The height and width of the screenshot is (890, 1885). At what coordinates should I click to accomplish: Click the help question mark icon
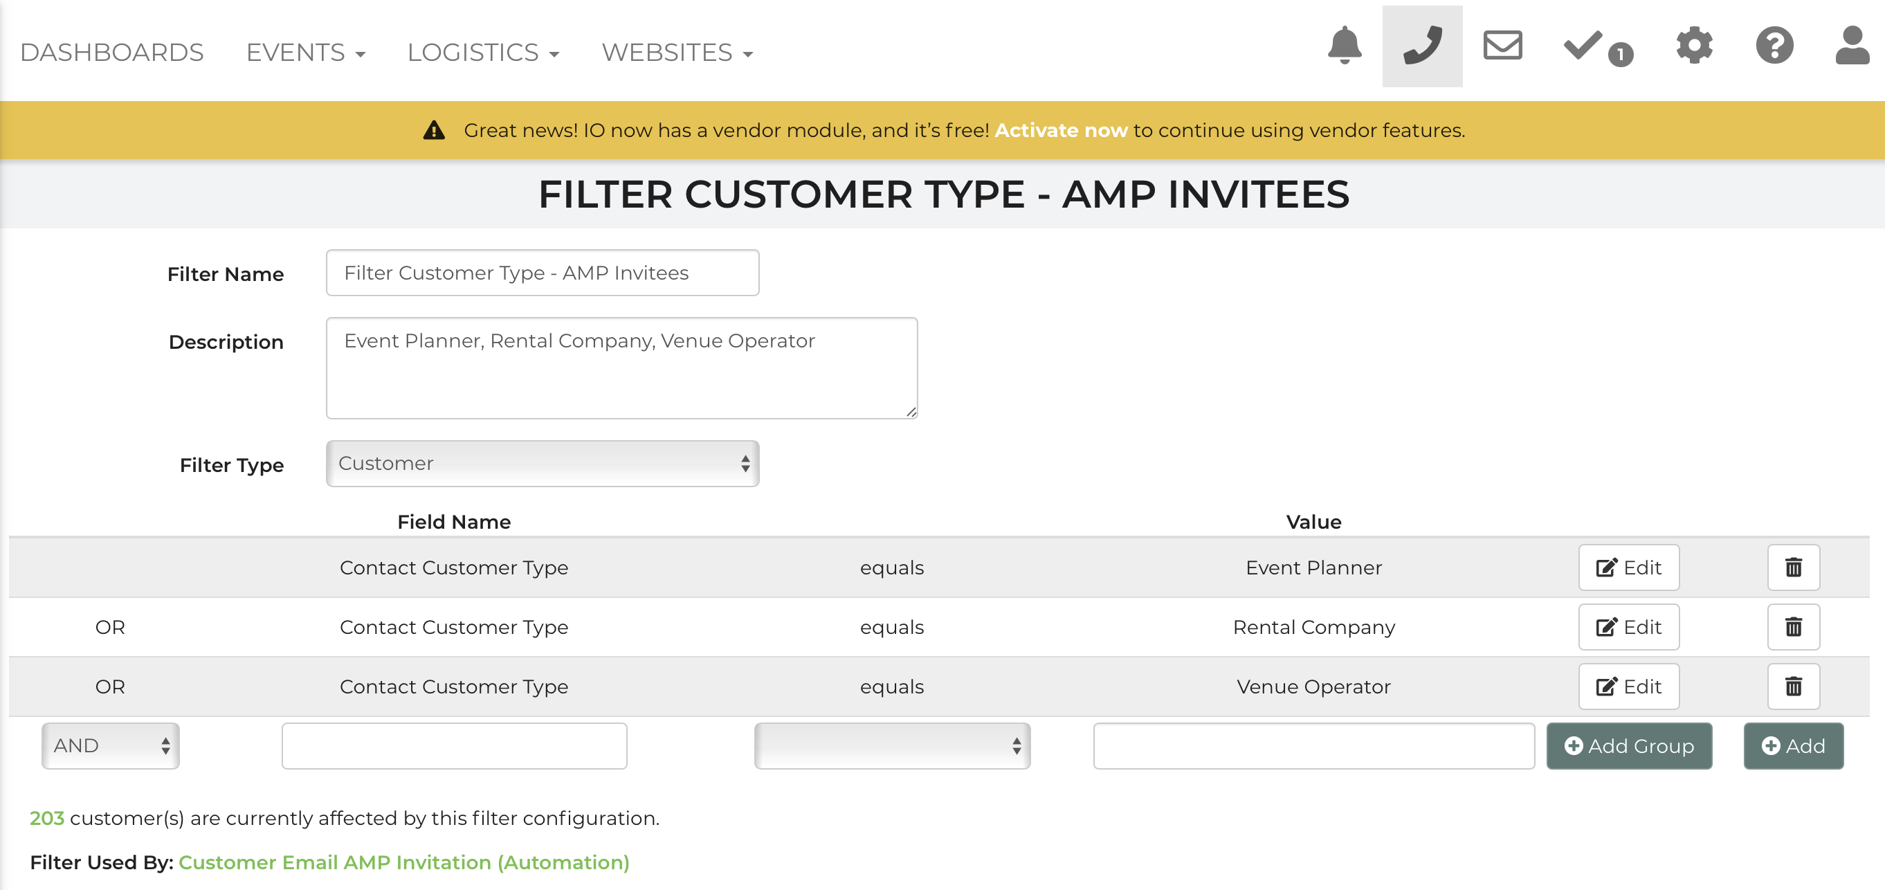click(x=1774, y=46)
